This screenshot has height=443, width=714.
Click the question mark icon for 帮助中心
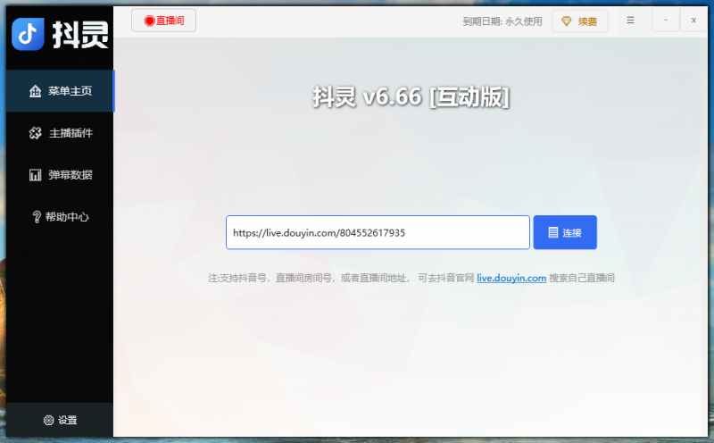click(36, 217)
